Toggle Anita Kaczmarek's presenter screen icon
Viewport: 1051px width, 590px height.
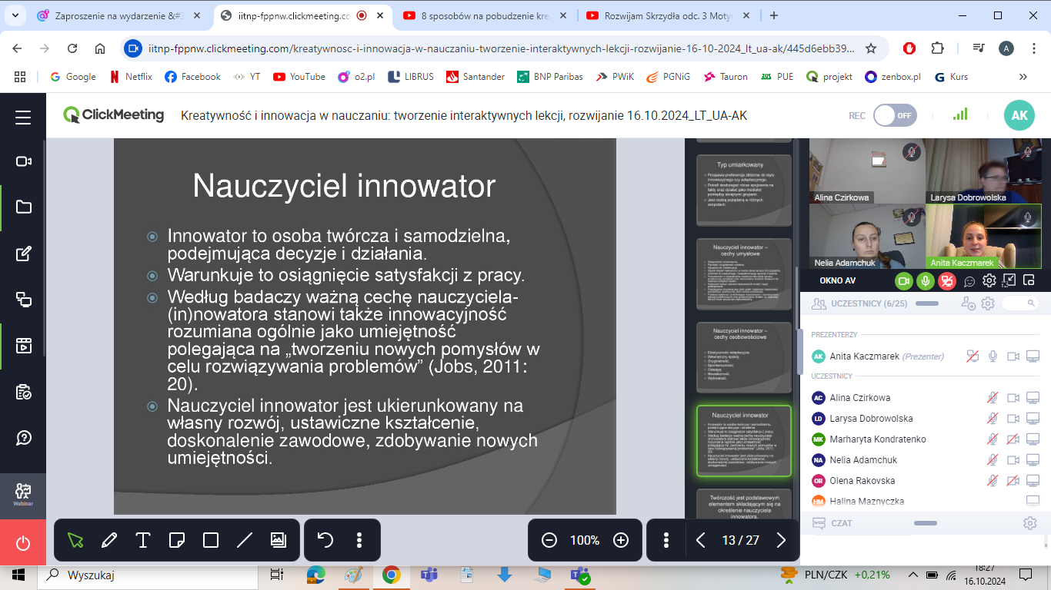coord(973,356)
